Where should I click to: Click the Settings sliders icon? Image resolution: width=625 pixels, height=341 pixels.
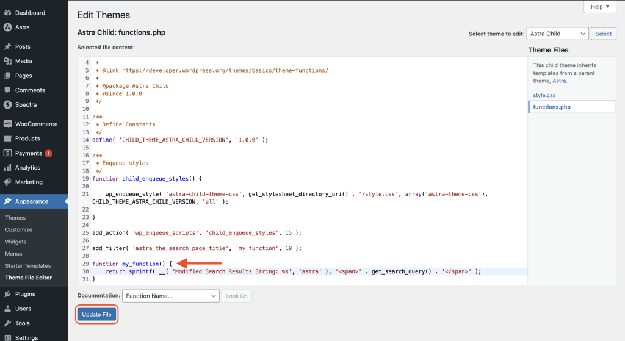[x=7, y=337]
